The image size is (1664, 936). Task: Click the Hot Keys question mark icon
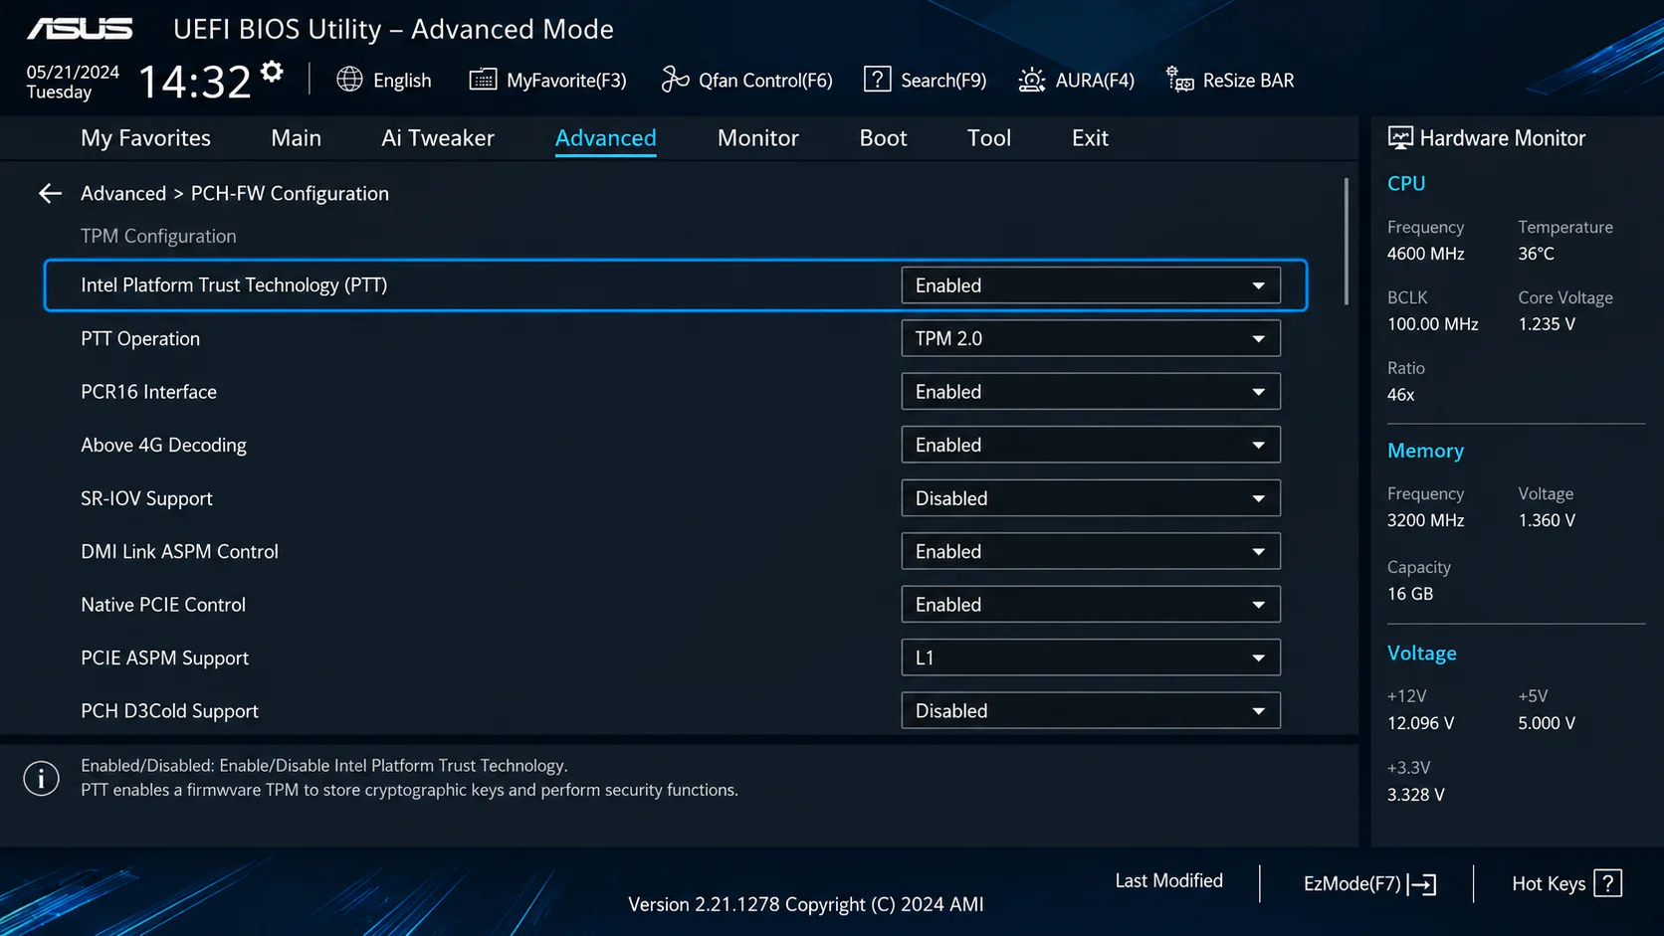1607,883
